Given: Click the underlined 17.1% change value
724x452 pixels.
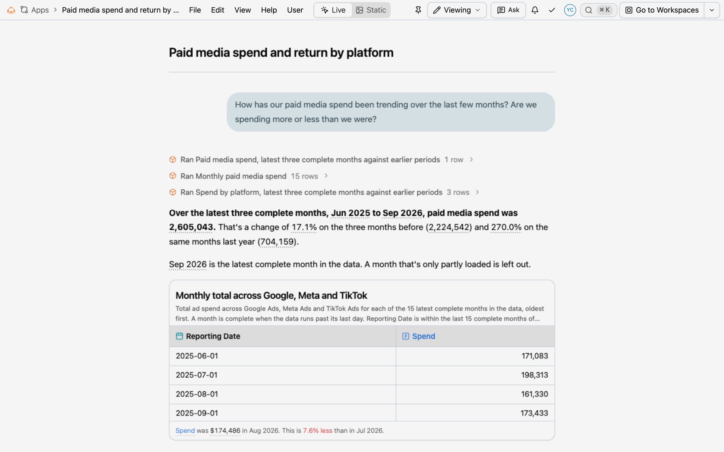Looking at the screenshot, I should 304,227.
